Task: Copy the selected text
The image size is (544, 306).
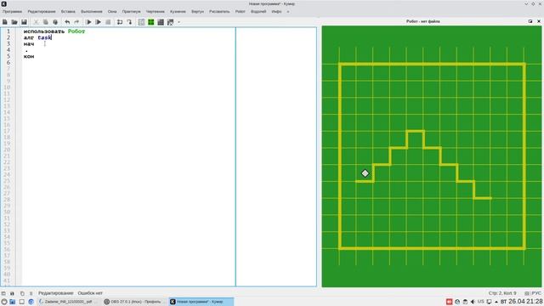Action: pos(45,22)
